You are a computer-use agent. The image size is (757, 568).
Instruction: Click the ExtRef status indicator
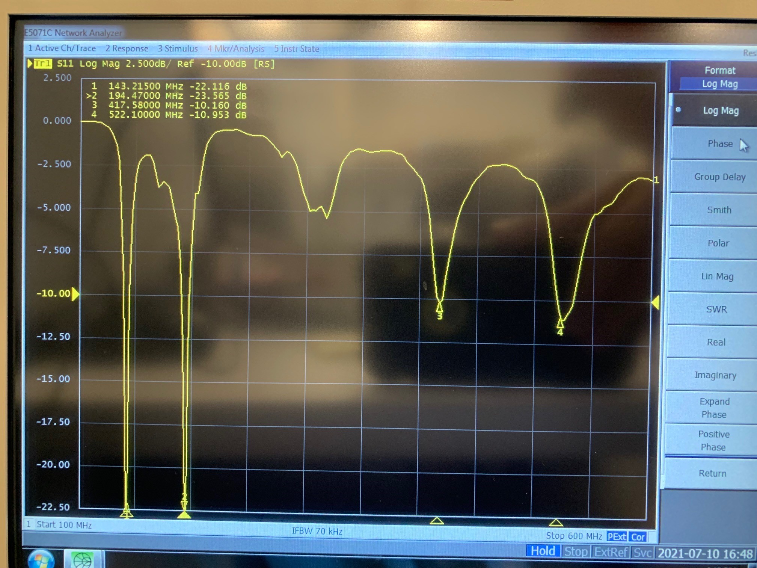611,552
